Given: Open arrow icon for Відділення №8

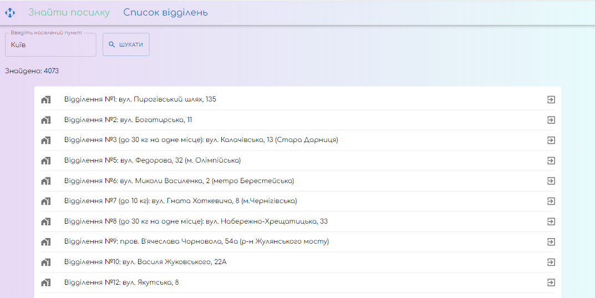Looking at the screenshot, I should [x=551, y=221].
